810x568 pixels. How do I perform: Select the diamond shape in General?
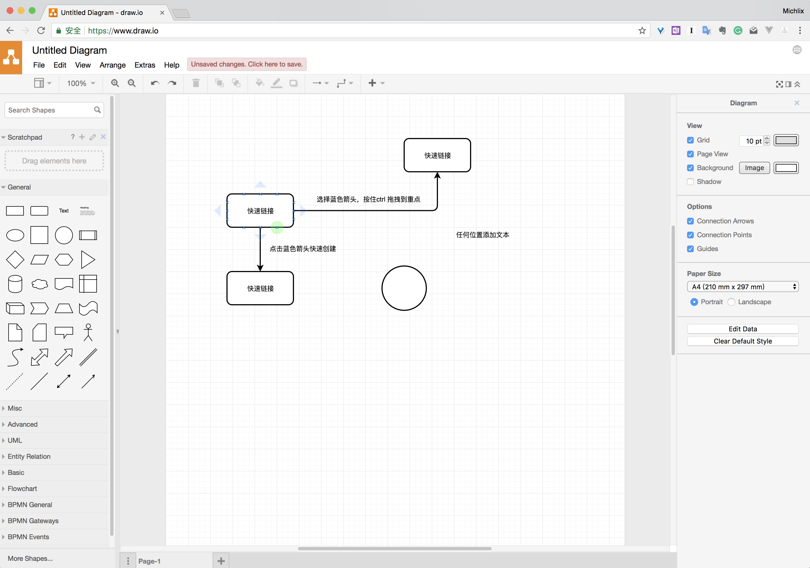pyautogui.click(x=15, y=260)
